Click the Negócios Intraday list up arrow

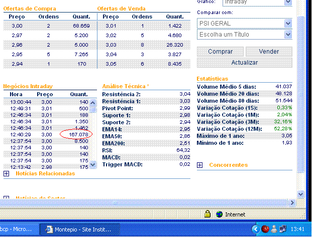tap(93, 103)
